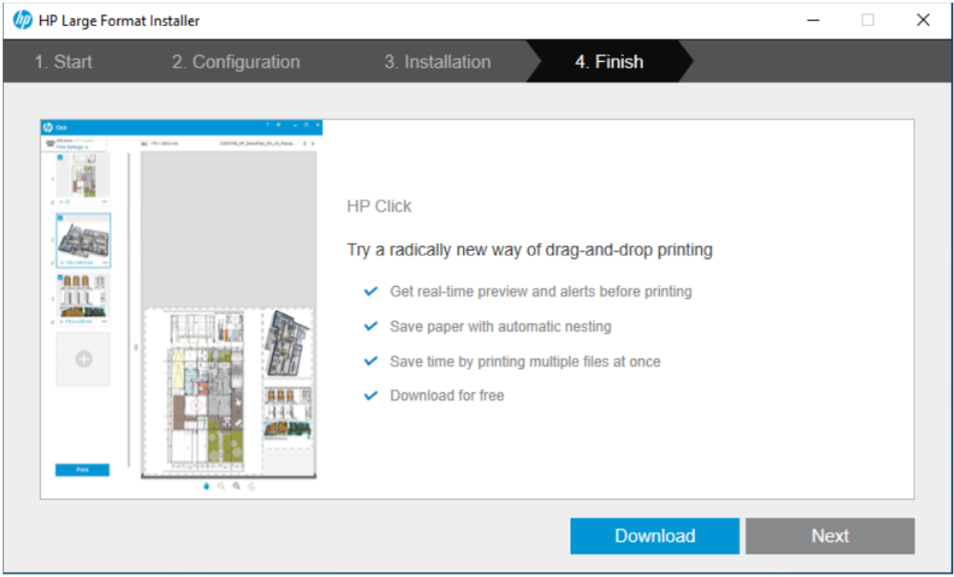Click the blue ink drop icon below the preview
This screenshot has width=954, height=577.
(x=207, y=486)
